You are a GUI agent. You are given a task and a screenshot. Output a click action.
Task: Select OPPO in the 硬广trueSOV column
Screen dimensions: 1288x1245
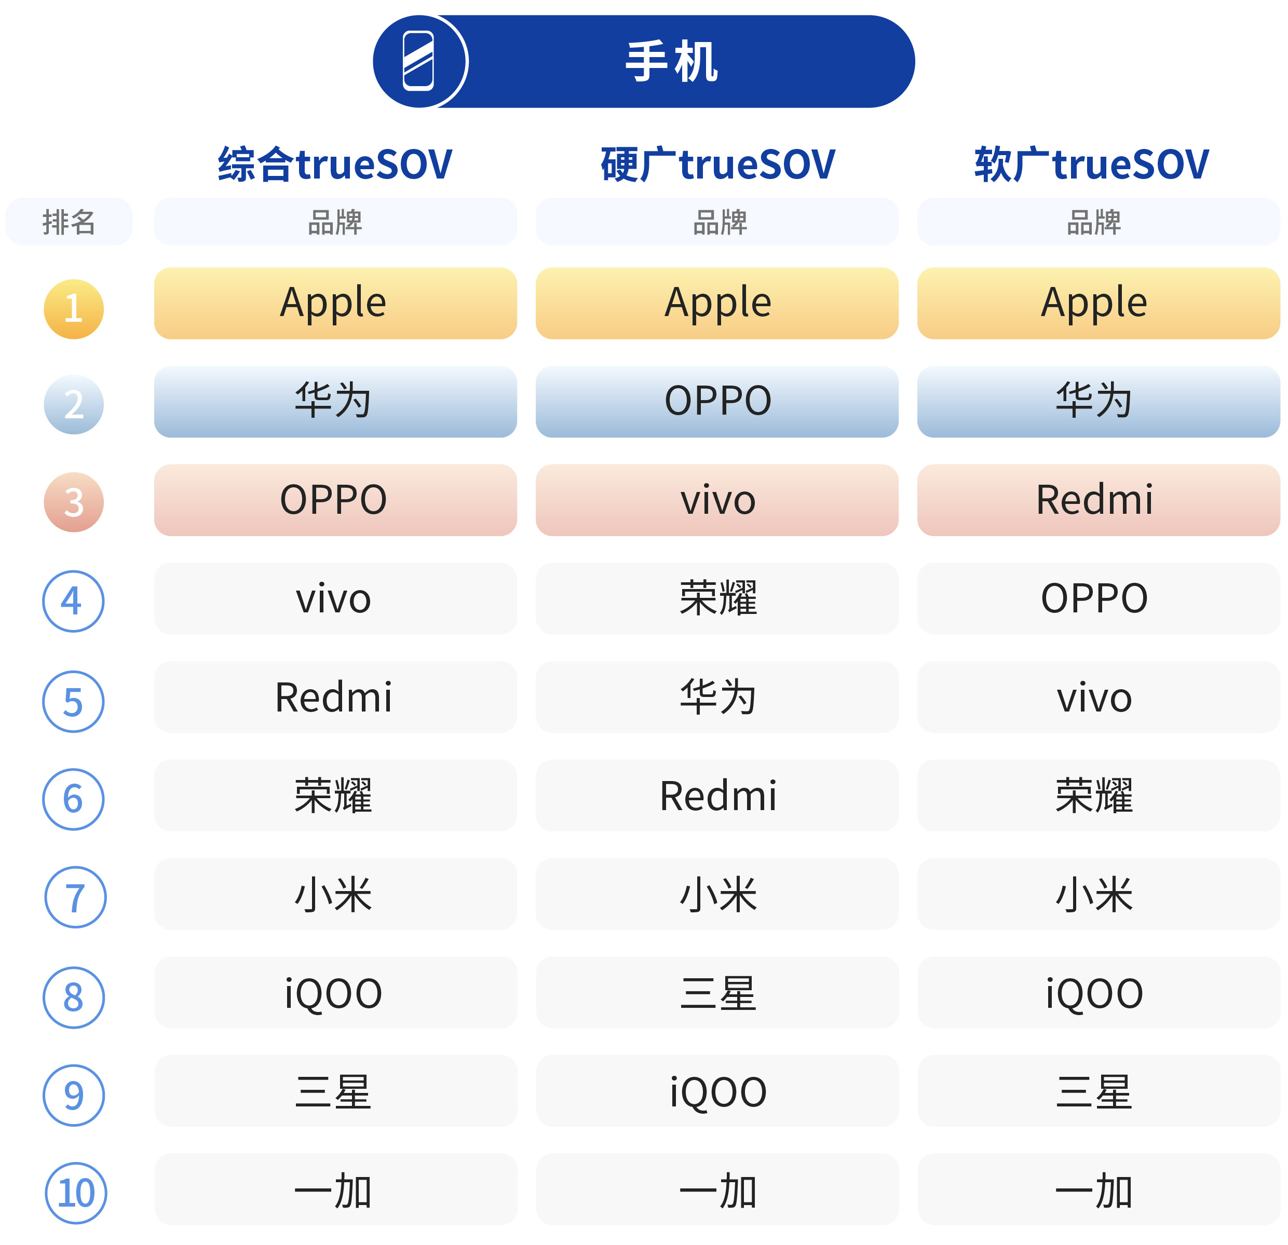(717, 402)
